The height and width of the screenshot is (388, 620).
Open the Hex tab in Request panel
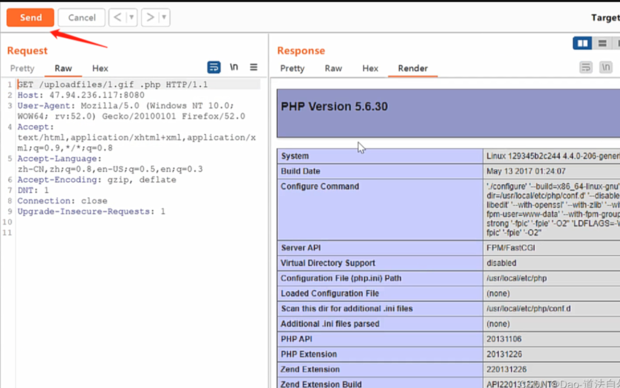click(100, 68)
